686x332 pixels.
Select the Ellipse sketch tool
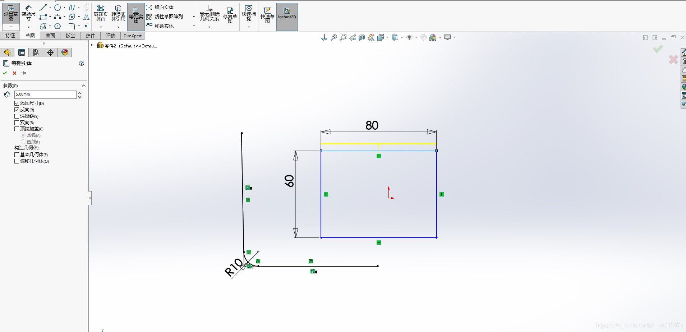coord(72,17)
